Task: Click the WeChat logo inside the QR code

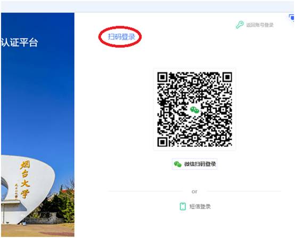Action: tap(194, 109)
